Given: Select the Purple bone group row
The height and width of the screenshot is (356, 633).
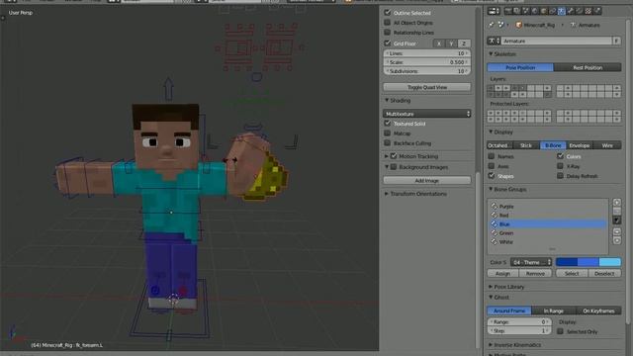Looking at the screenshot, I should 548,207.
